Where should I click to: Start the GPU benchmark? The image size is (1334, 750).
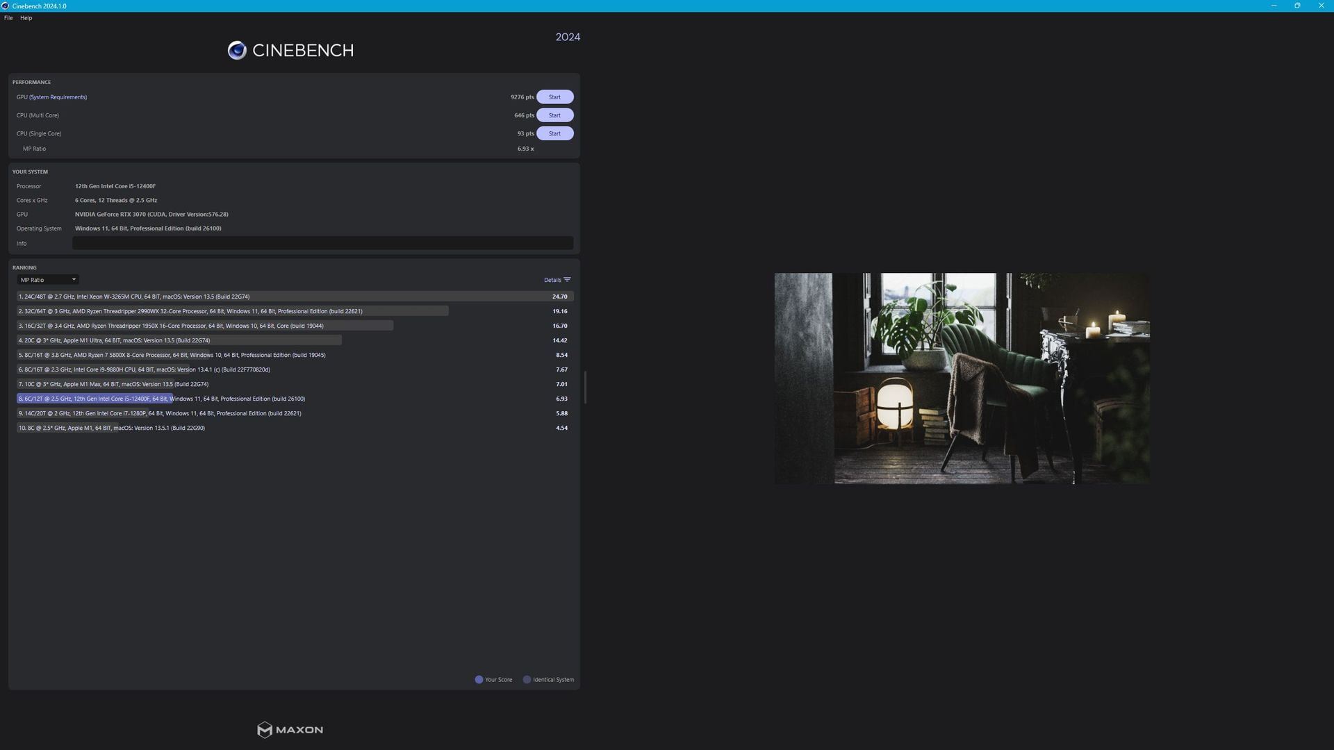(x=554, y=97)
